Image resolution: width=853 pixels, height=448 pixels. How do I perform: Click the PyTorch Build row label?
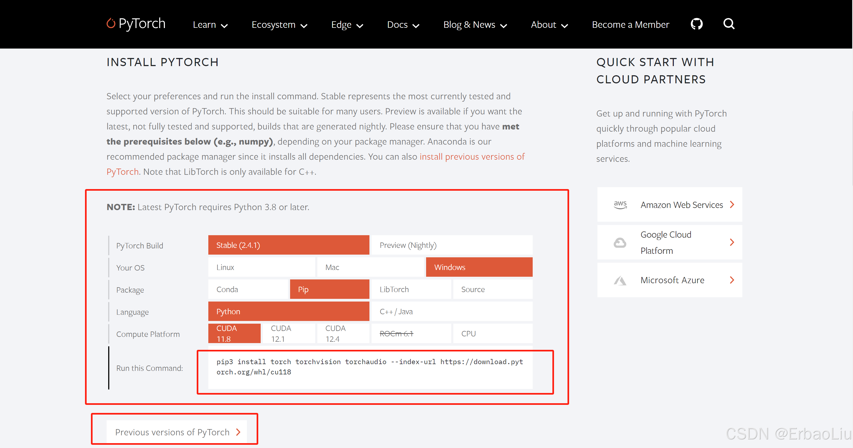(x=140, y=246)
